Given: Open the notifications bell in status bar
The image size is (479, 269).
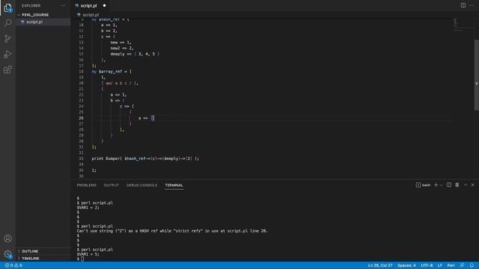Looking at the screenshot, I should pyautogui.click(x=472, y=265).
